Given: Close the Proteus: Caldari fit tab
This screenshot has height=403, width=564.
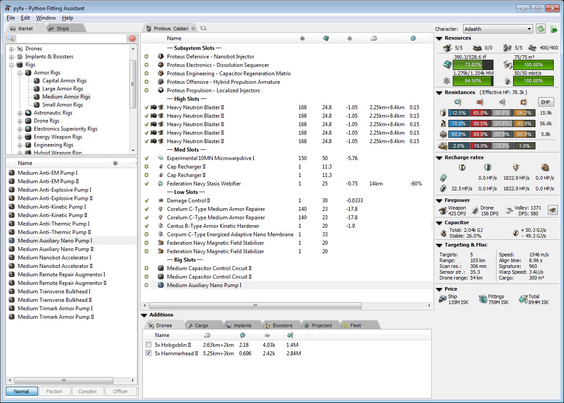Looking at the screenshot, I should [x=193, y=29].
